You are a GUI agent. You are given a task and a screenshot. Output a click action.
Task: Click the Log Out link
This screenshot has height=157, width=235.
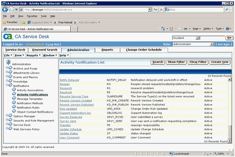(x=53, y=44)
